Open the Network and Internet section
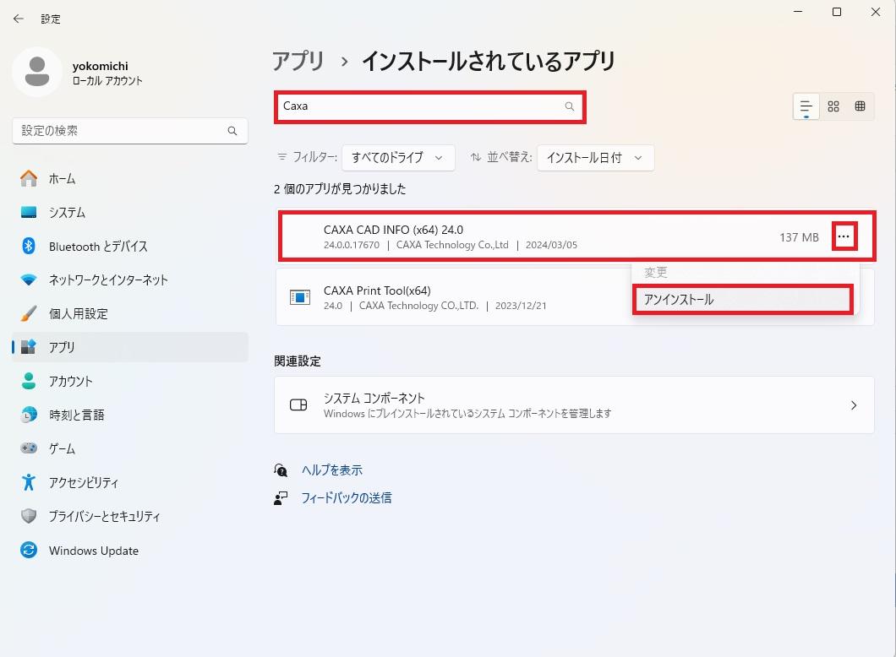Screen dimensions: 896x657 (108, 280)
